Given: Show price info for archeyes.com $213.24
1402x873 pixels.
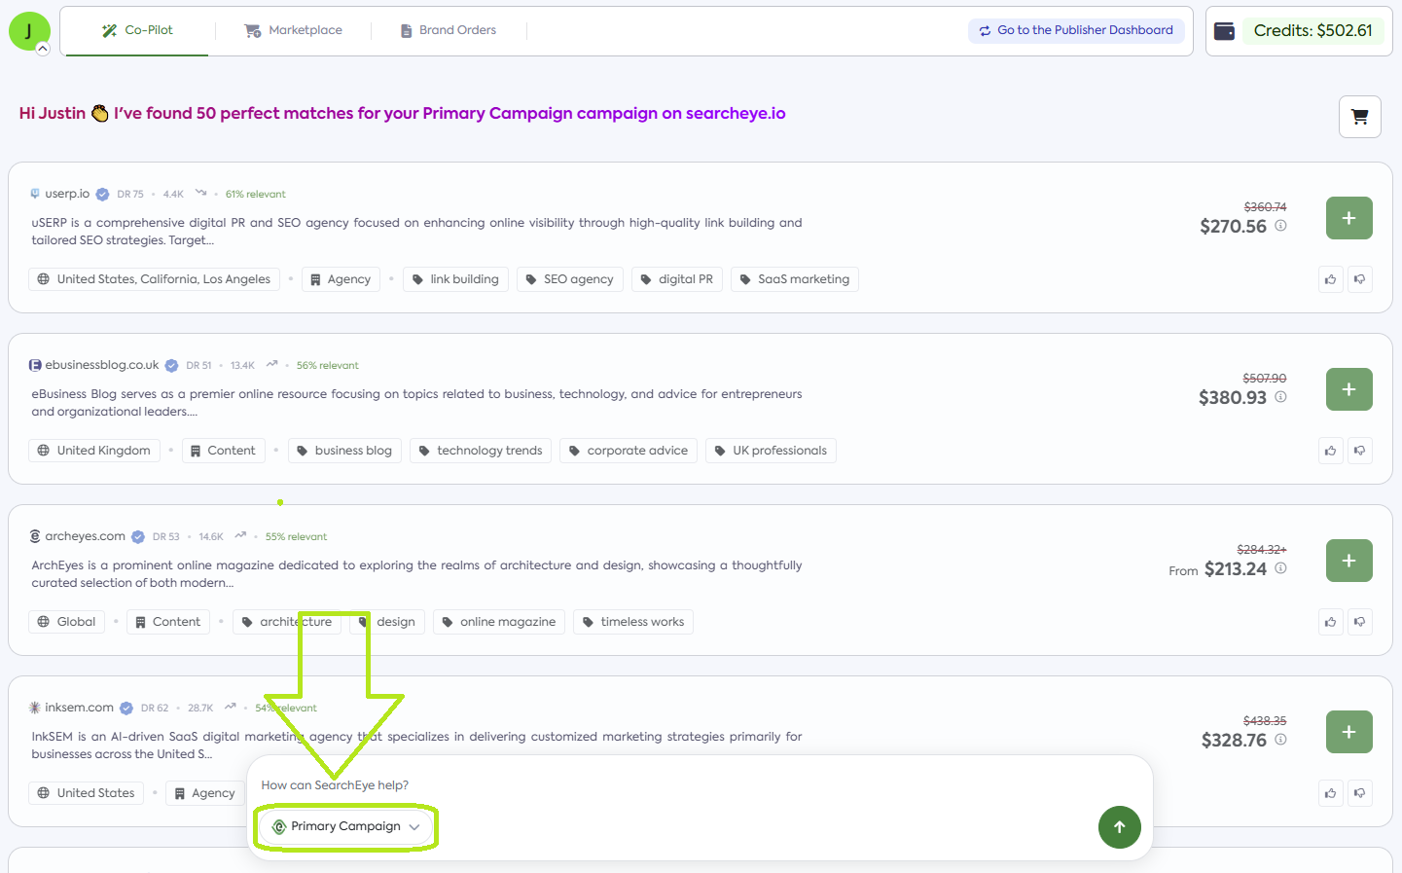Looking at the screenshot, I should pyautogui.click(x=1281, y=568).
